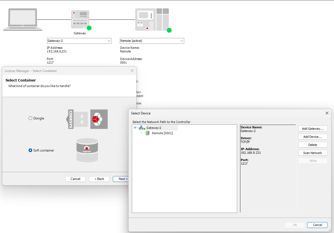Select the Soft container radio option
The image size is (334, 233).
[31, 150]
